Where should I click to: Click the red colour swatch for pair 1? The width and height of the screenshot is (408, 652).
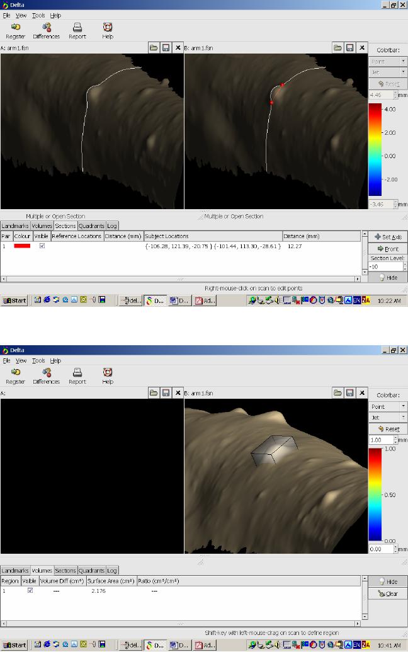pos(22,246)
